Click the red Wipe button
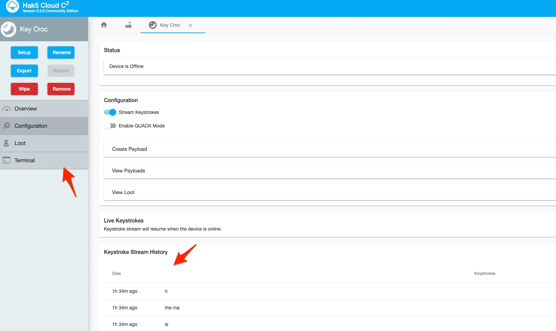This screenshot has height=331, width=556. (24, 89)
